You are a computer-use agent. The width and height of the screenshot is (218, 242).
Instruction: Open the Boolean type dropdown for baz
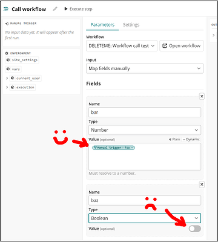[145, 218]
